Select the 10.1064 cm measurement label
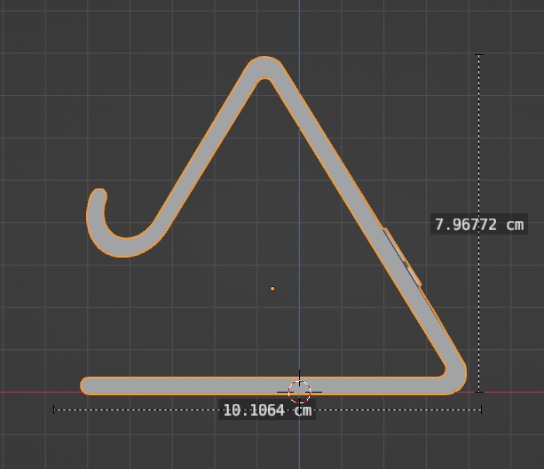Screen dimensions: 544x469 pyautogui.click(x=267, y=410)
